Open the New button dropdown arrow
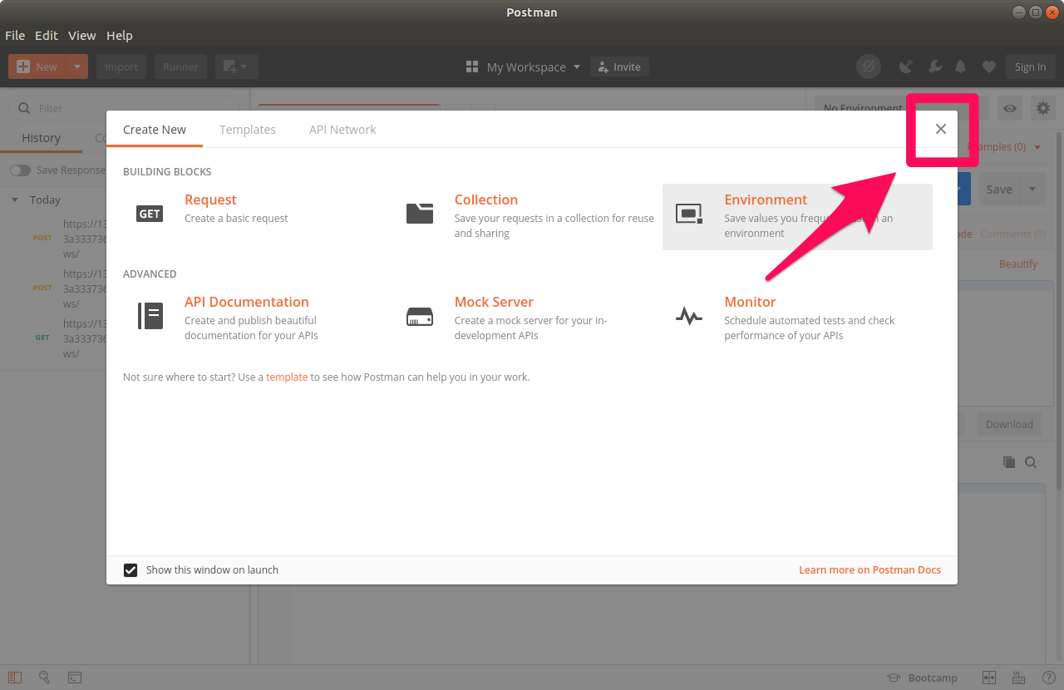1064x690 pixels. pyautogui.click(x=76, y=67)
